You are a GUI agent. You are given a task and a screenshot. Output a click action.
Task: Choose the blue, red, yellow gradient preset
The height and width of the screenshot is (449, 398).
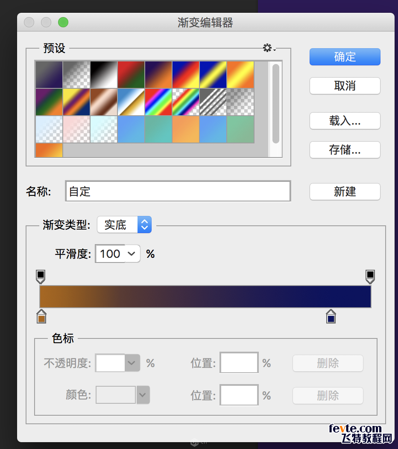pos(186,74)
